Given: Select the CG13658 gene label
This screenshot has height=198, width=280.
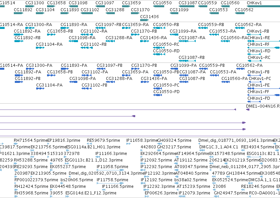Looking at the screenshot, I should point(57,3).
